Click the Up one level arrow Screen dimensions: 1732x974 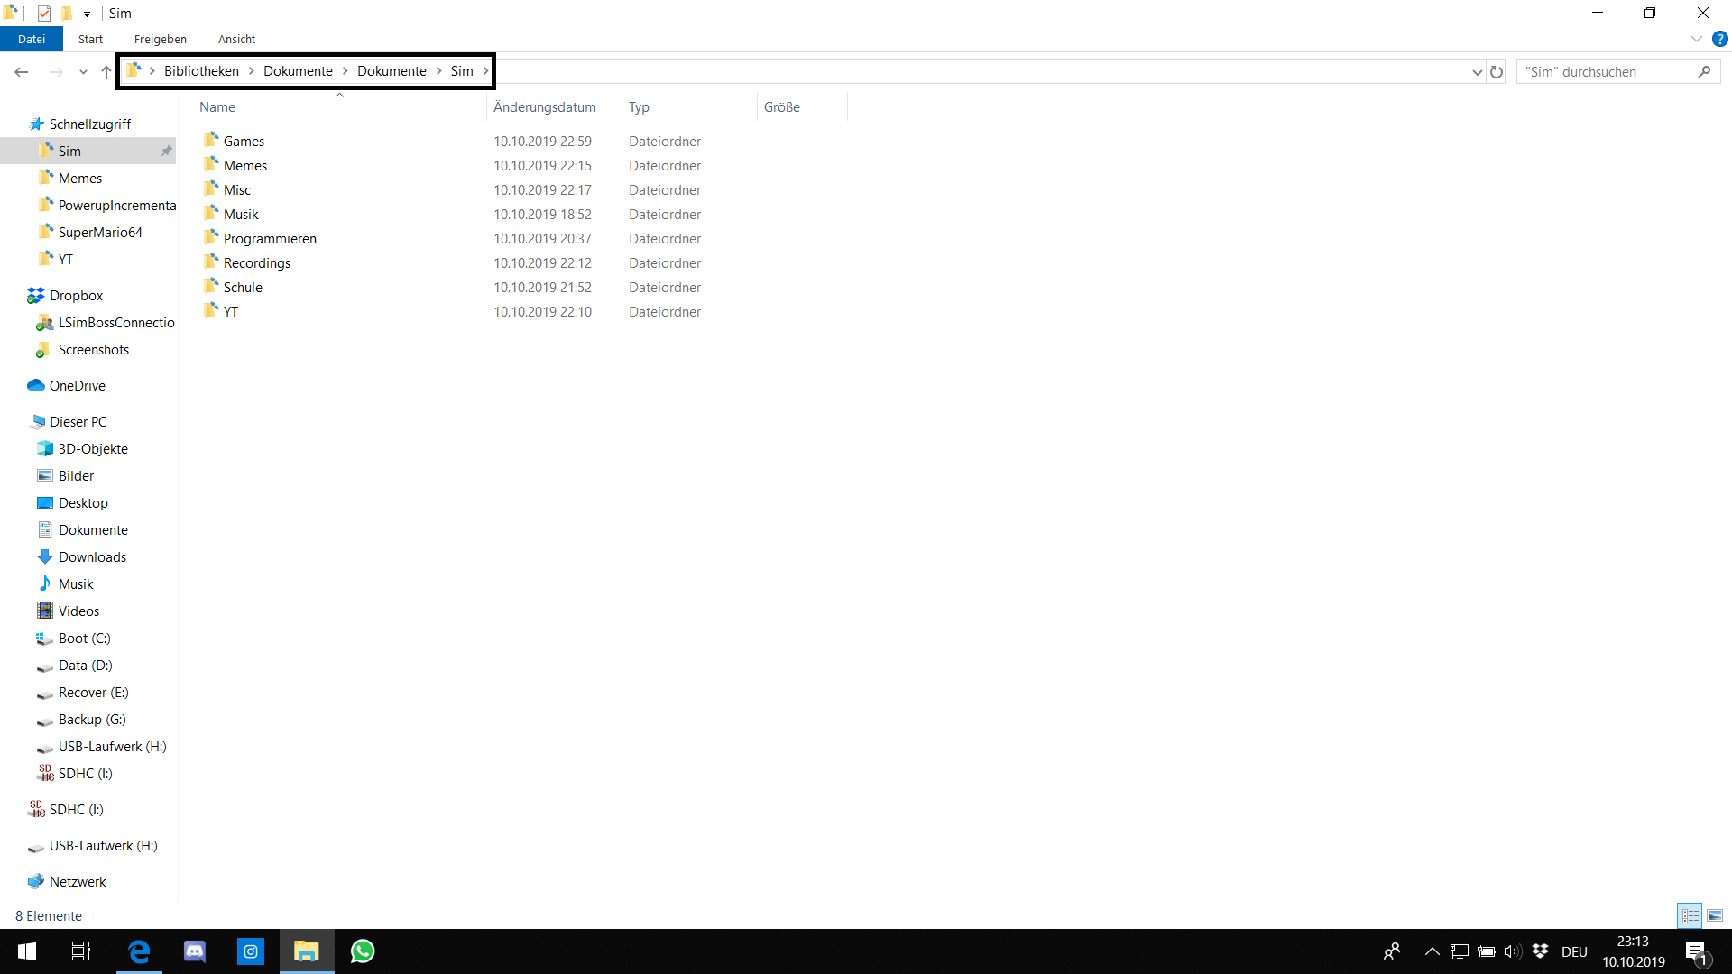pos(106,71)
